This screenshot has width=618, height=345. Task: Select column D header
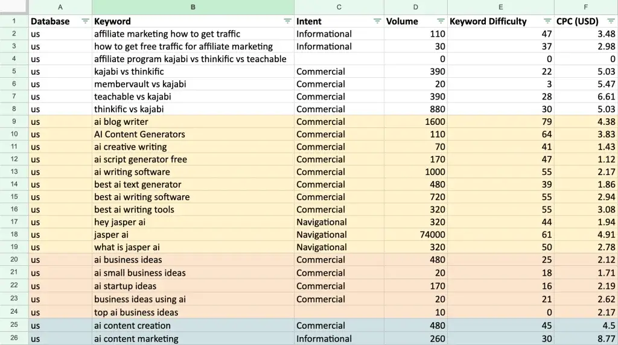pyautogui.click(x=415, y=7)
